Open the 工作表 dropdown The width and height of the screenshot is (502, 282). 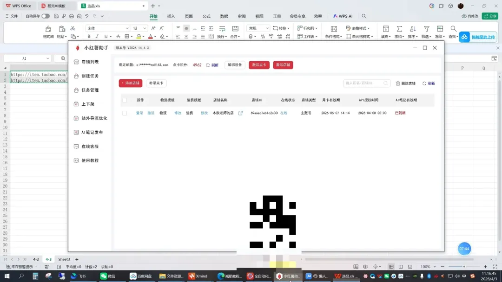coord(307,36)
